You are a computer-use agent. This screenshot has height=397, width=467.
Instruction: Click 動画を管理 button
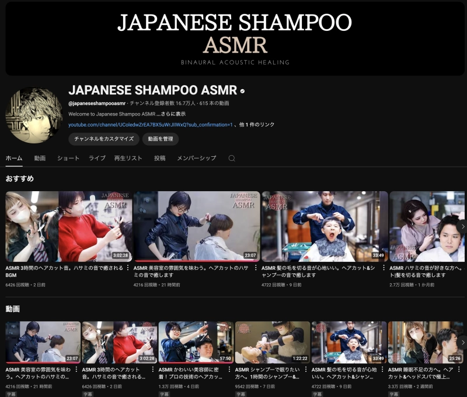pyautogui.click(x=161, y=139)
